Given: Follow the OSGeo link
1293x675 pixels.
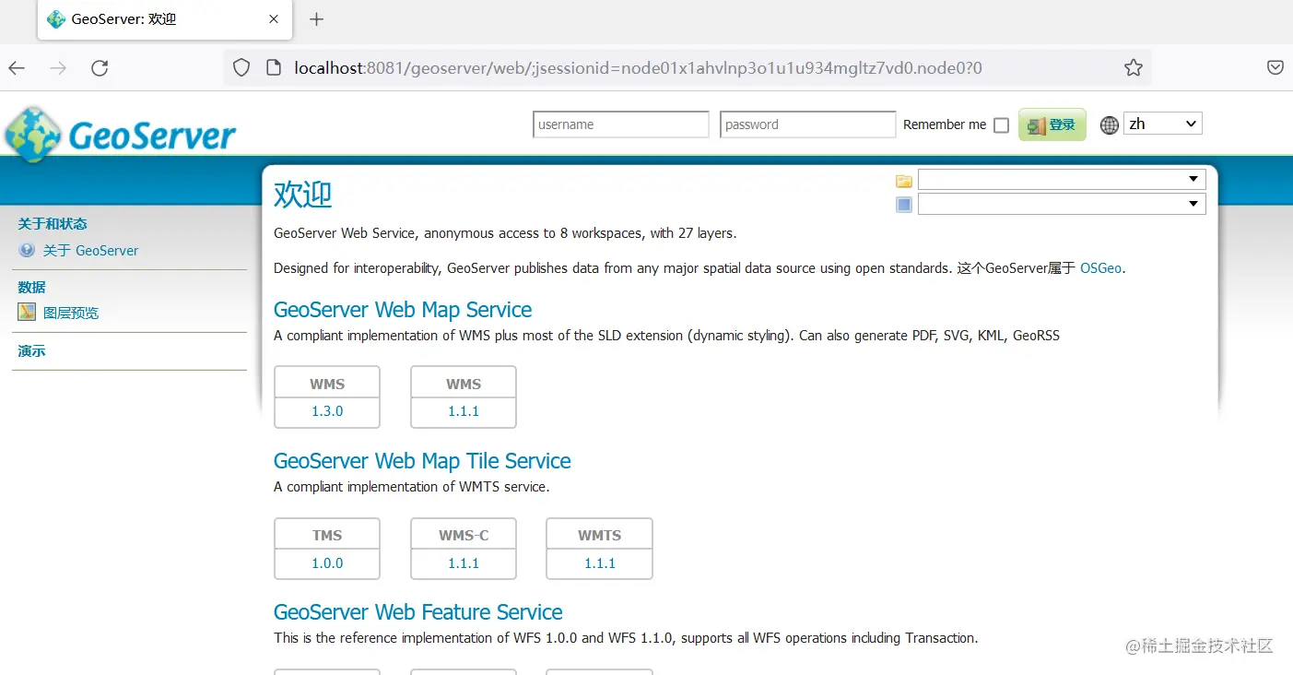Looking at the screenshot, I should coord(1100,268).
